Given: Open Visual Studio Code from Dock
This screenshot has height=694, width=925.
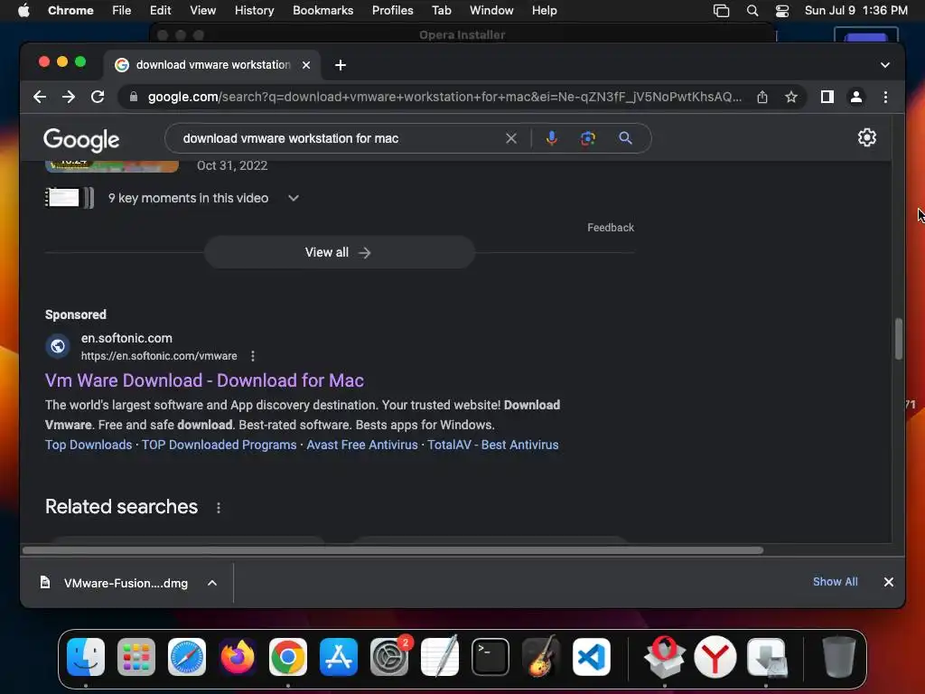Looking at the screenshot, I should (x=591, y=657).
